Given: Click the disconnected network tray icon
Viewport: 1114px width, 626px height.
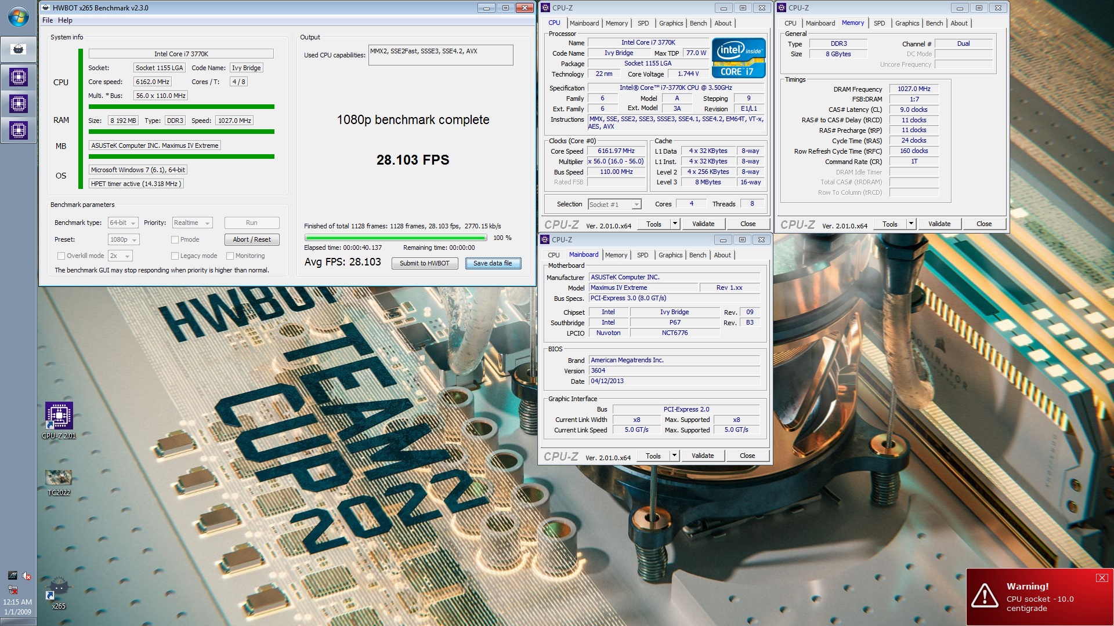Looking at the screenshot, I should pyautogui.click(x=12, y=589).
